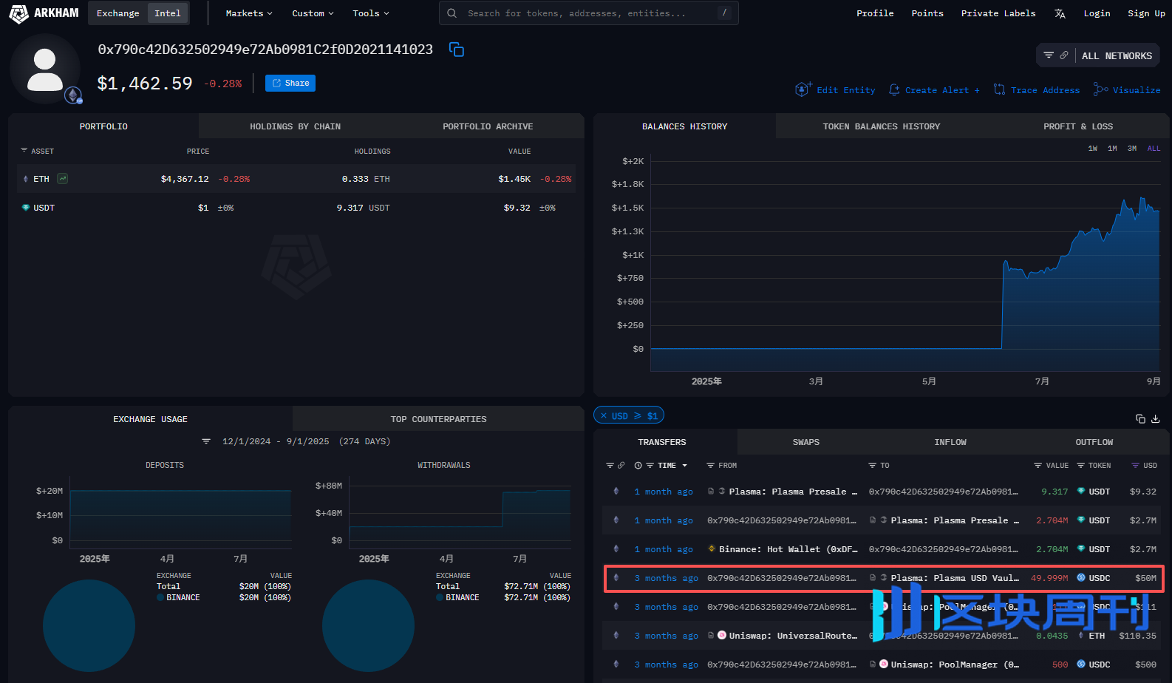Image resolution: width=1172 pixels, height=683 pixels.
Task: Click the Trace Address icon
Action: click(x=999, y=89)
